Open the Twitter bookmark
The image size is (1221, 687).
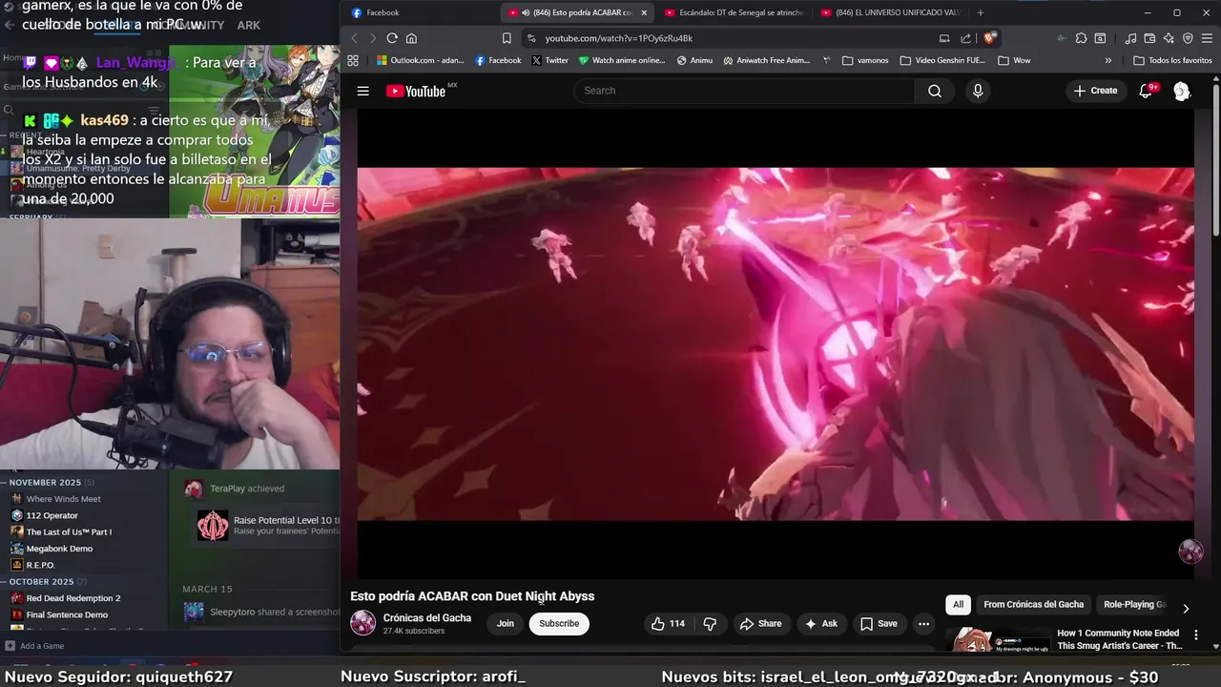click(550, 60)
